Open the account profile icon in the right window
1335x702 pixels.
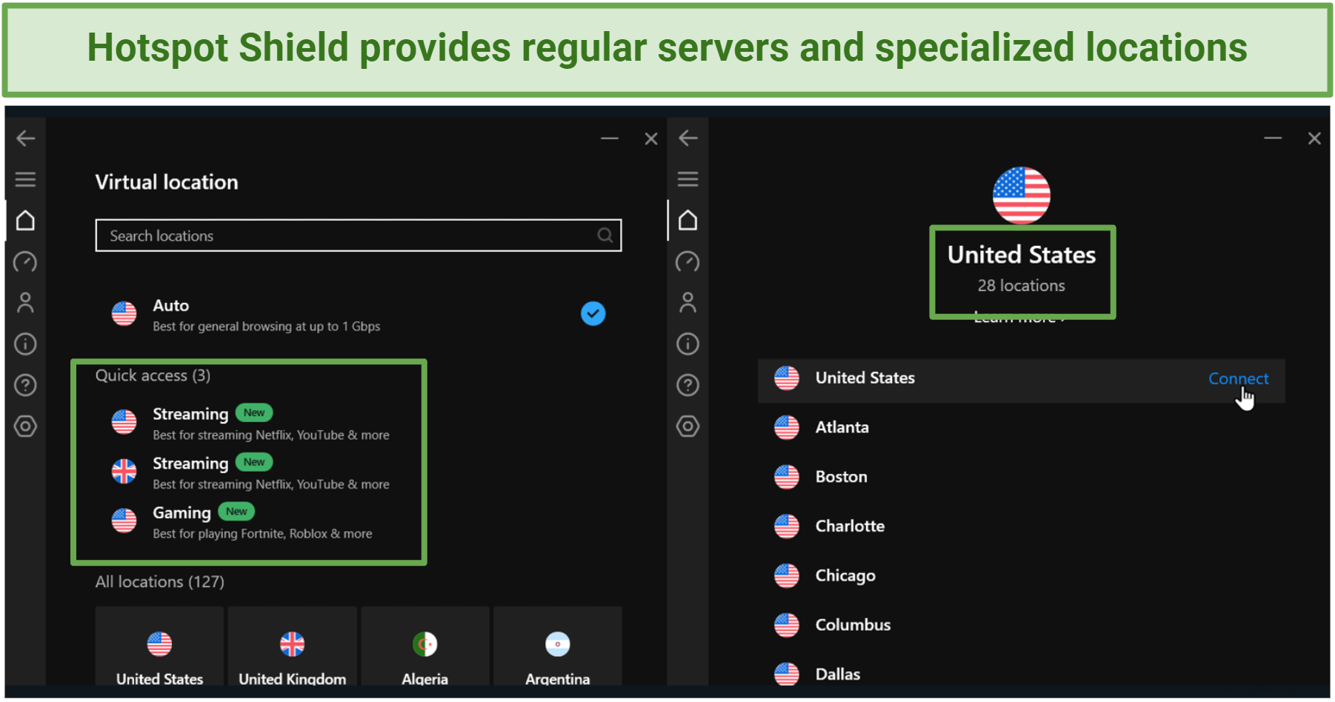pyautogui.click(x=688, y=303)
